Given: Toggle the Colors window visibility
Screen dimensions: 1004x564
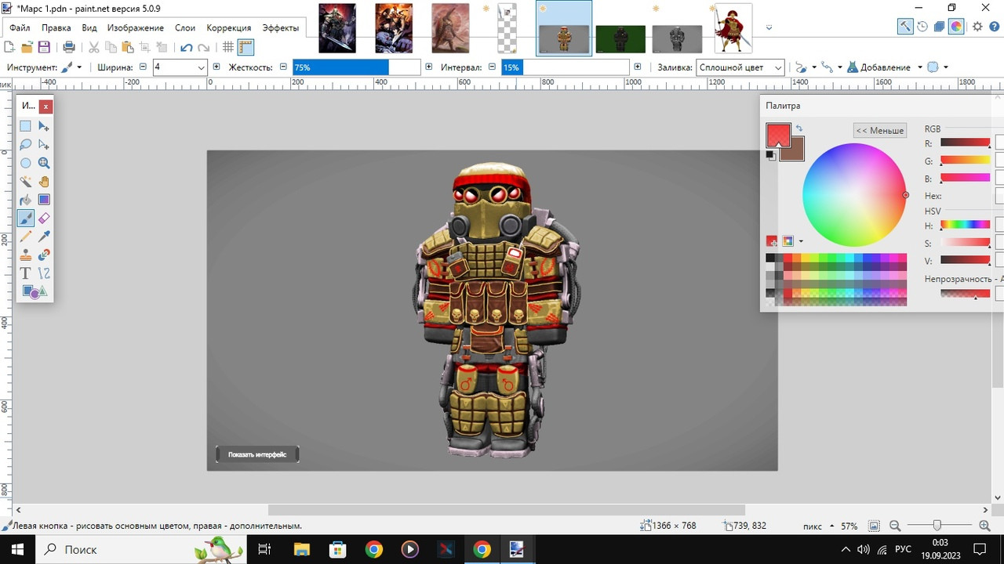Looking at the screenshot, I should pyautogui.click(x=956, y=26).
